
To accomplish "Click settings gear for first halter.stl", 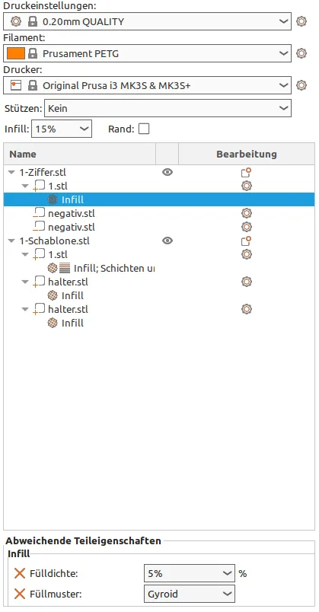I will pyautogui.click(x=246, y=282).
